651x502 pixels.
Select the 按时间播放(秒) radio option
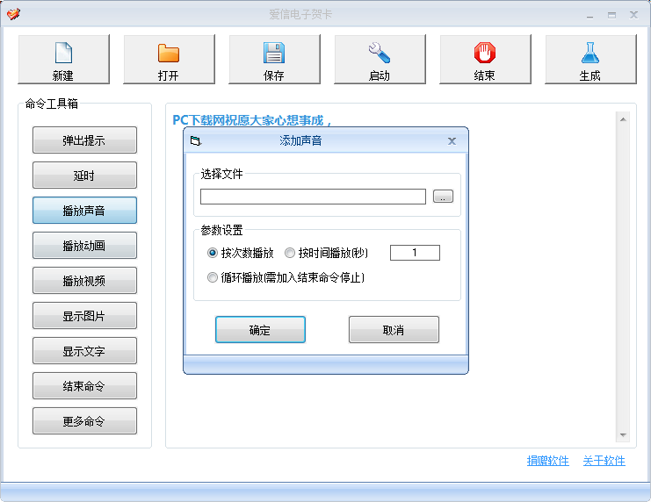(290, 253)
